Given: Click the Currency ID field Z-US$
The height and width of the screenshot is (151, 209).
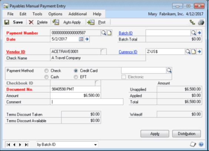Looking at the screenshot, I should pyautogui.click(x=165, y=51).
